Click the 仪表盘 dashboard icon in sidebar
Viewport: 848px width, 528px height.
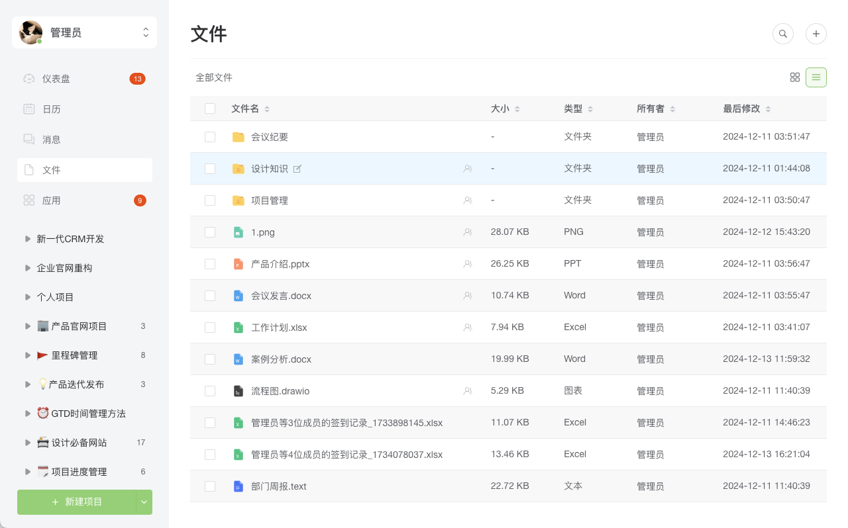(28, 79)
